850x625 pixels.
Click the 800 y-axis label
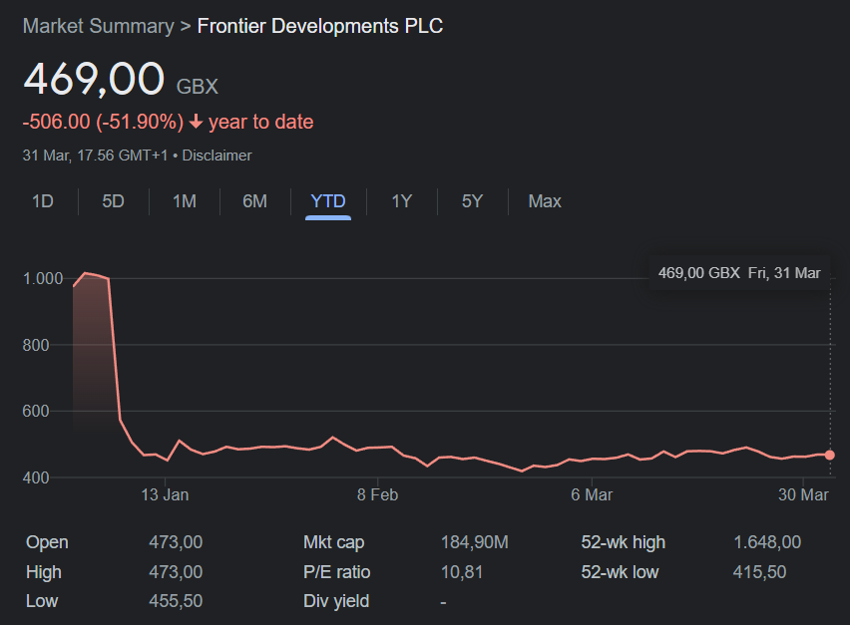36,345
